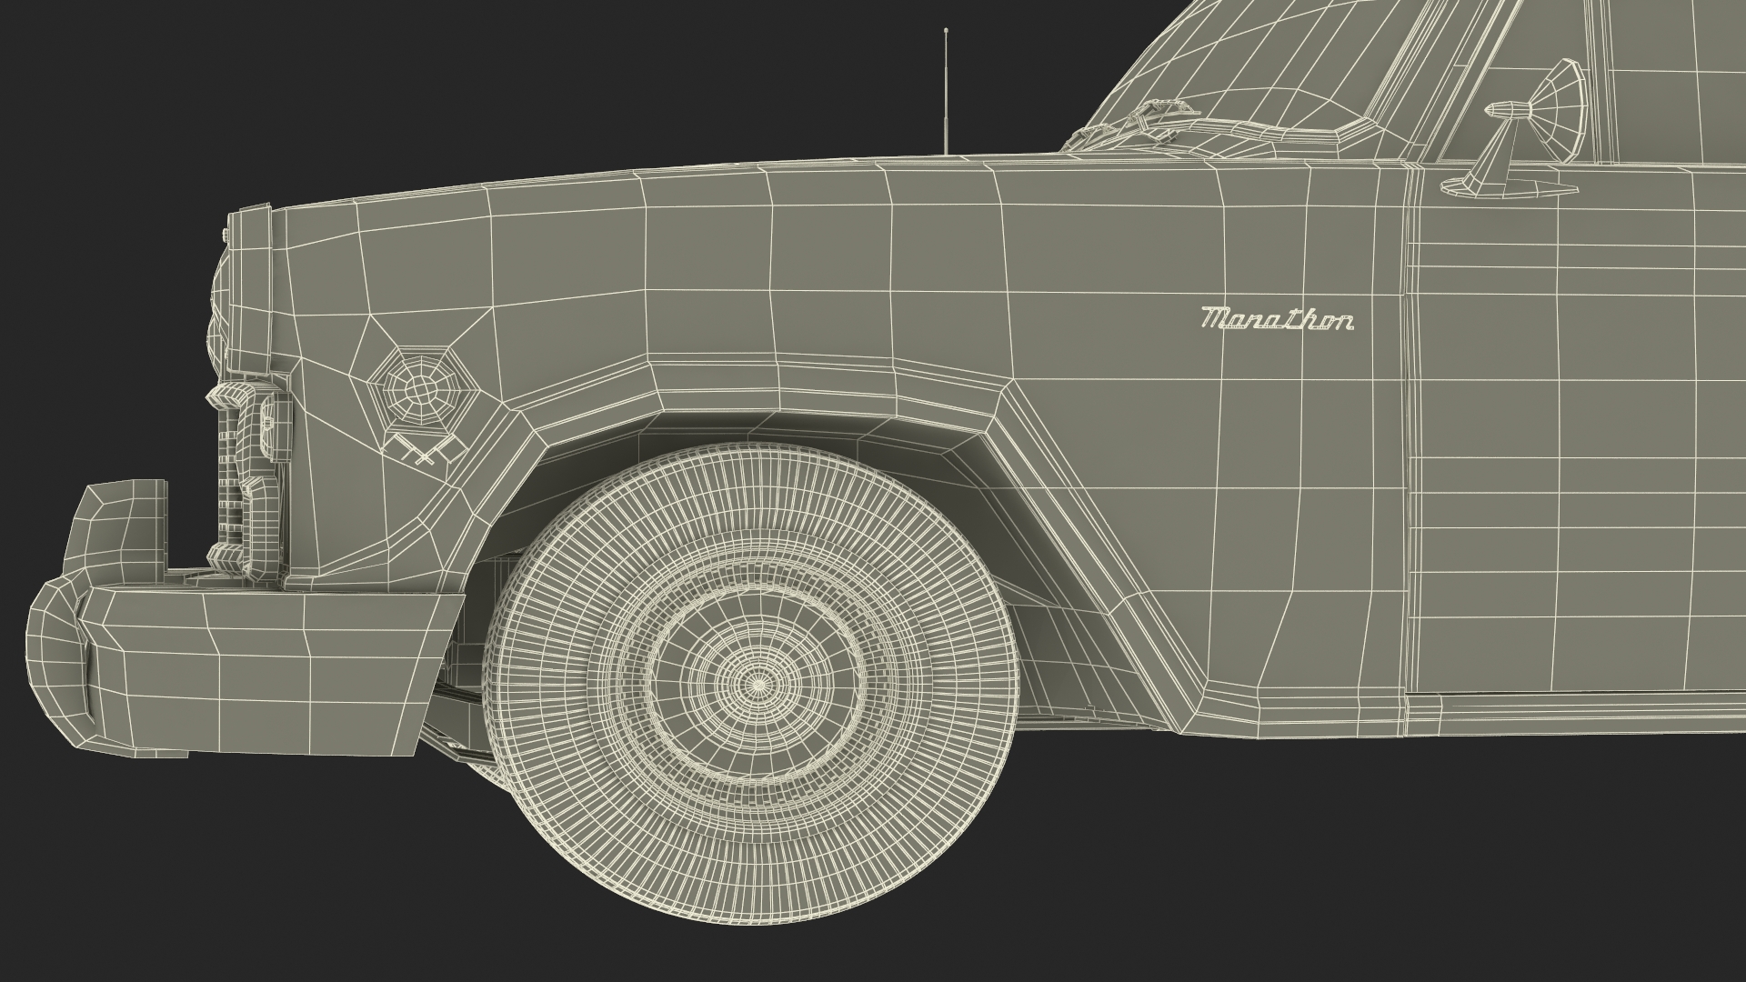Click the Marathon script badge on fender
This screenshot has height=982, width=1746.
[1276, 319]
